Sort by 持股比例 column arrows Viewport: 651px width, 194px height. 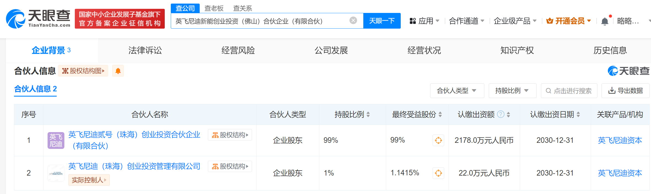coord(368,114)
